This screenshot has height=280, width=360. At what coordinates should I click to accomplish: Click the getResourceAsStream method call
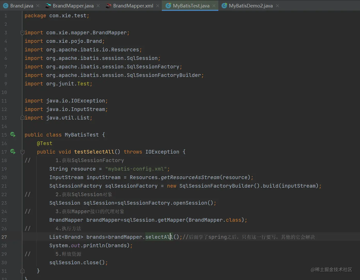(x=190, y=177)
